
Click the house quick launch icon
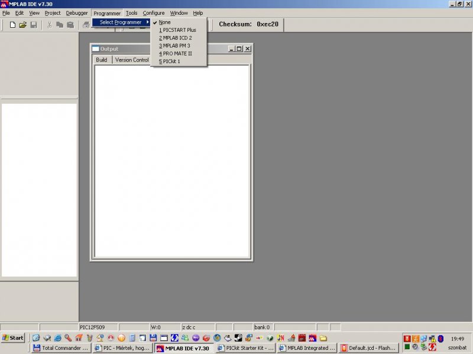tap(79, 338)
